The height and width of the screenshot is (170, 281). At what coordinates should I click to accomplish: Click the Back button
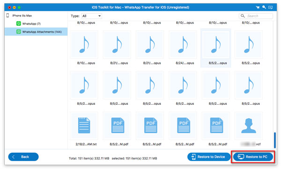tap(23, 157)
